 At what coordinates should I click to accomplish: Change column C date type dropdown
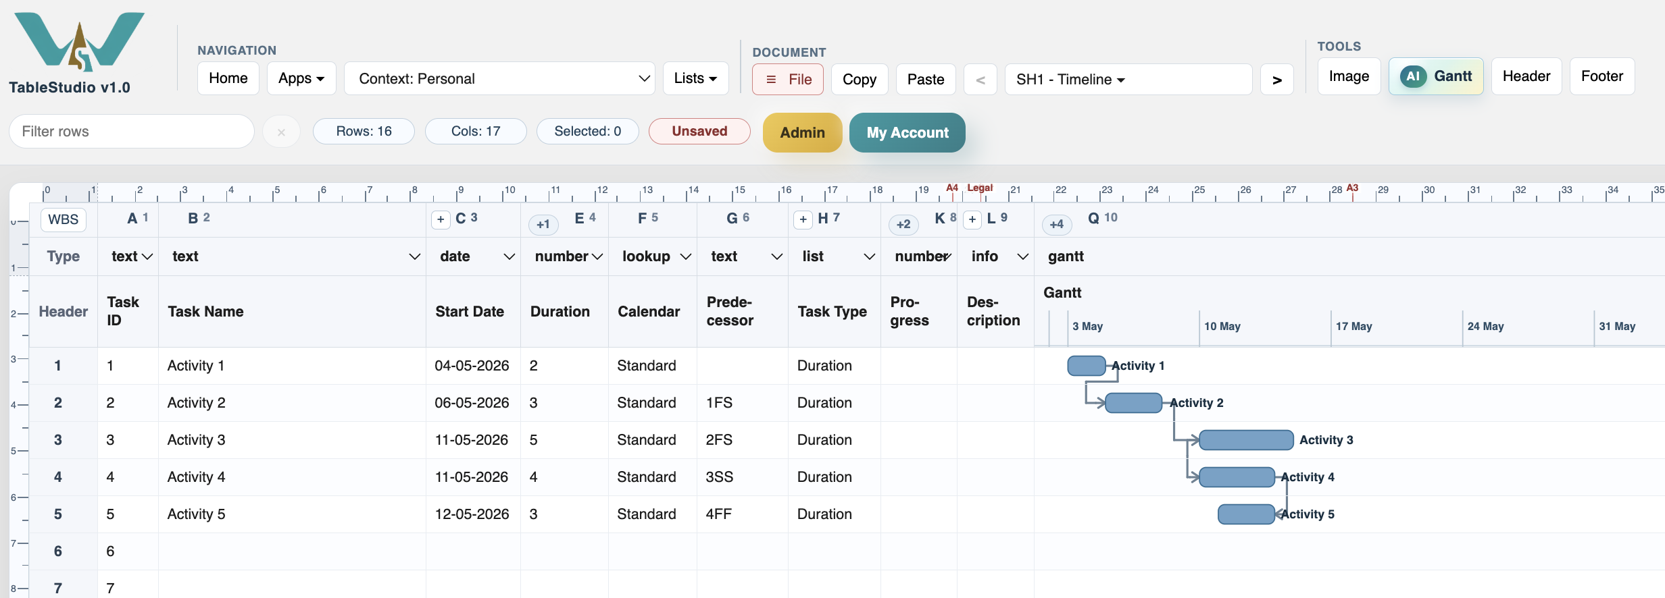[476, 256]
